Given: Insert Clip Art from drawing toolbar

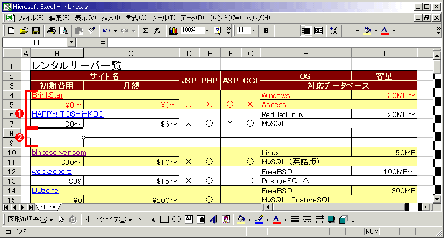Looking at the screenshot, I should click(x=225, y=219).
